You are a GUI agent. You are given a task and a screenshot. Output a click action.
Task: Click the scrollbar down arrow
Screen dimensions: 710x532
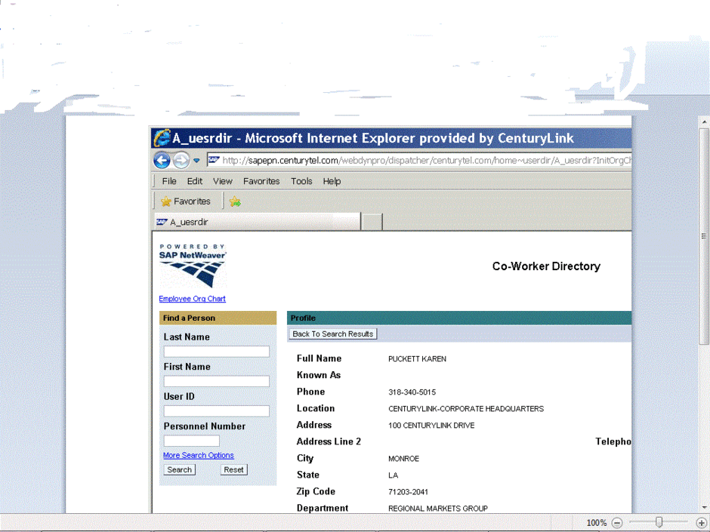point(704,508)
